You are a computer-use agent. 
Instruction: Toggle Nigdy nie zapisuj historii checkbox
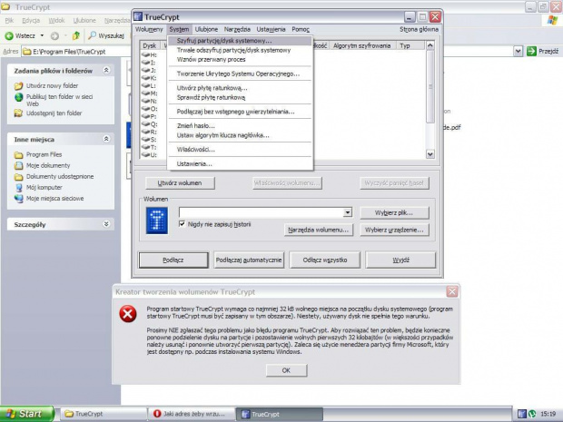pos(182,224)
